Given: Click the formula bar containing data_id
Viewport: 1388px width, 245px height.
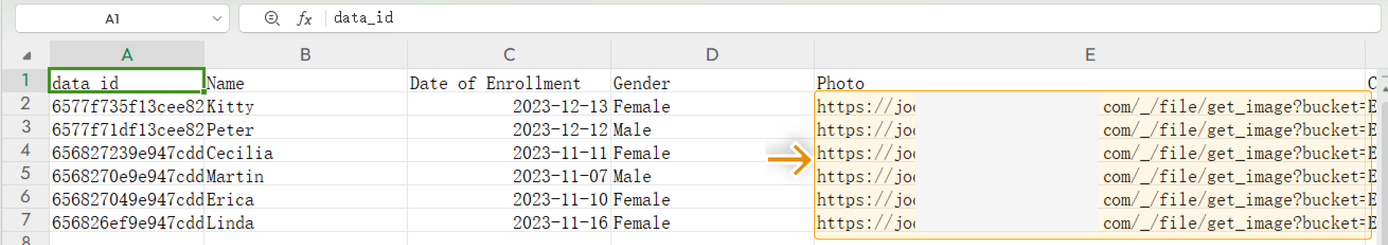Looking at the screenshot, I should (808, 18).
